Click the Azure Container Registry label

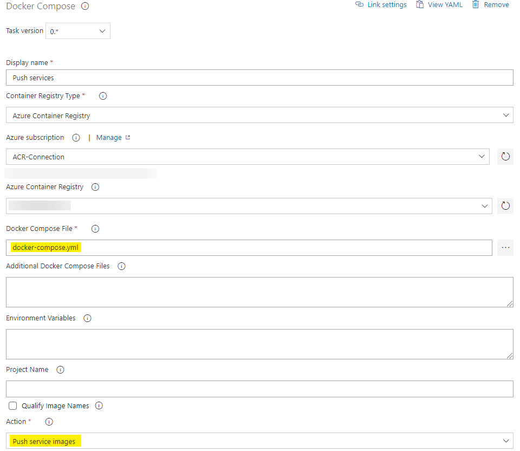tap(44, 187)
